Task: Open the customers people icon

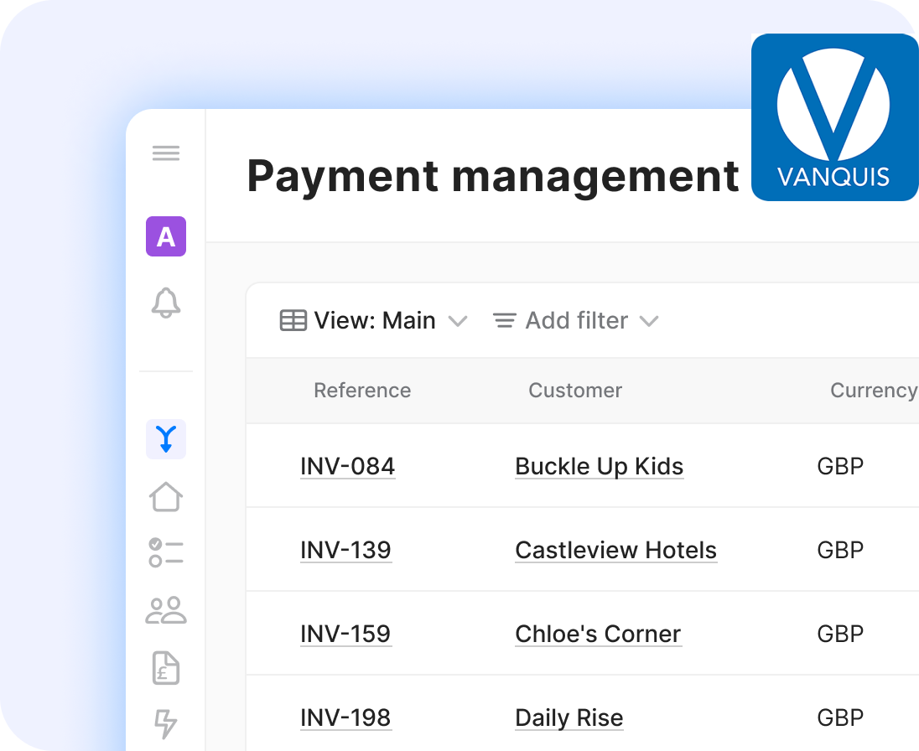Action: (x=166, y=610)
